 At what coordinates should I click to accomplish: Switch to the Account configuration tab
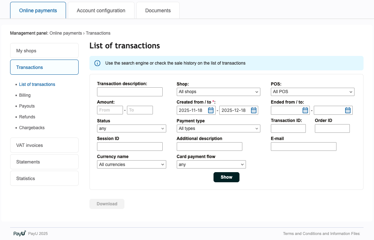101,10
